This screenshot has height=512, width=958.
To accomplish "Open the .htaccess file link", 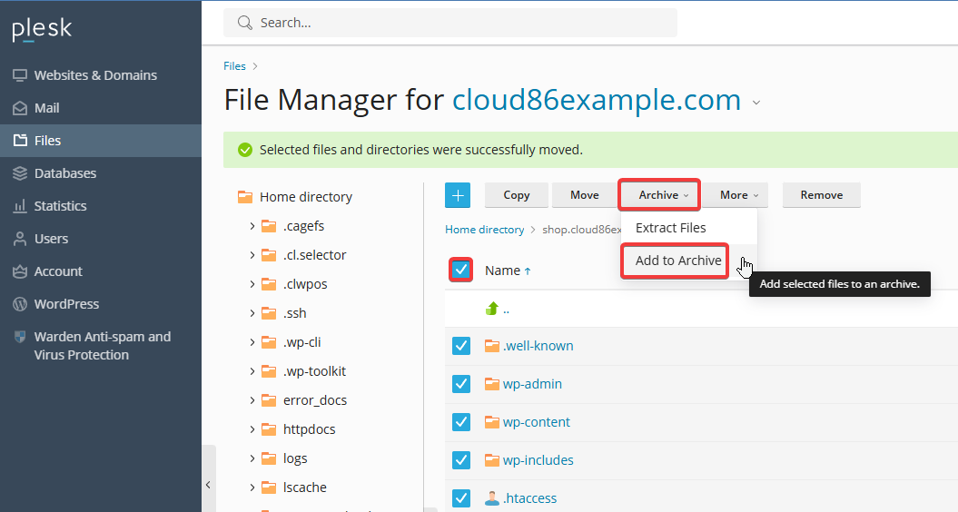I will pyautogui.click(x=529, y=498).
